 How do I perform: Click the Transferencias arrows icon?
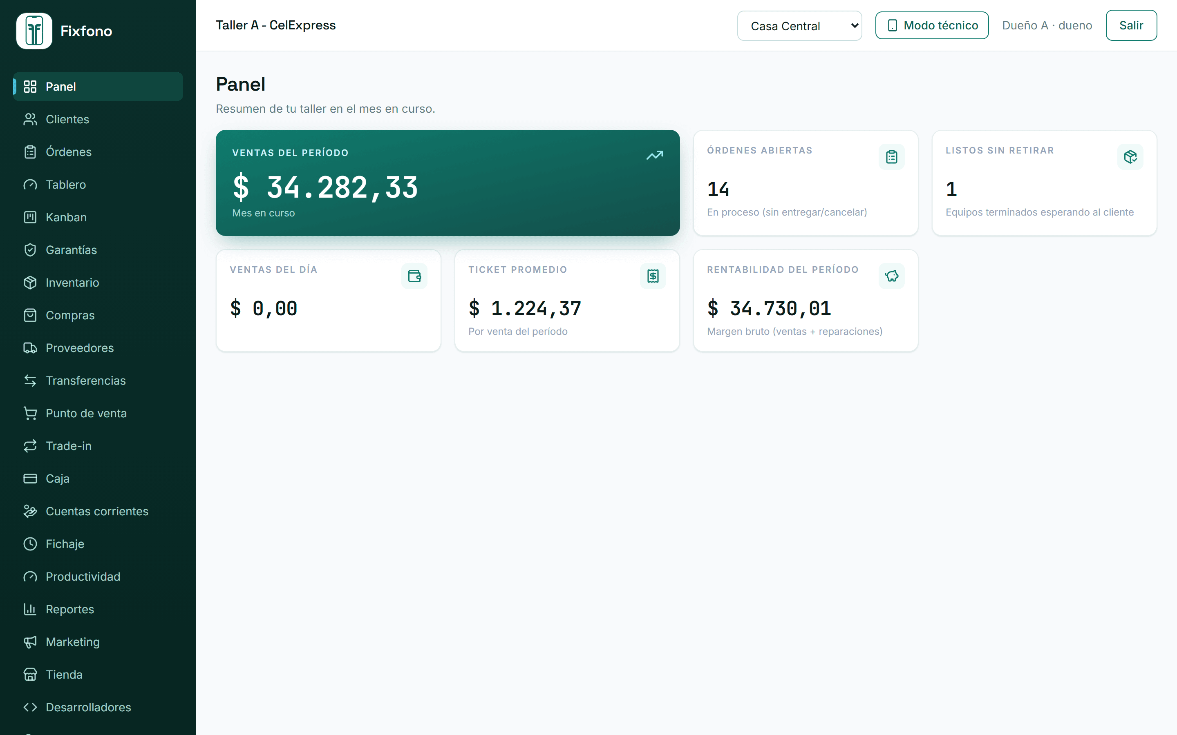(30, 381)
